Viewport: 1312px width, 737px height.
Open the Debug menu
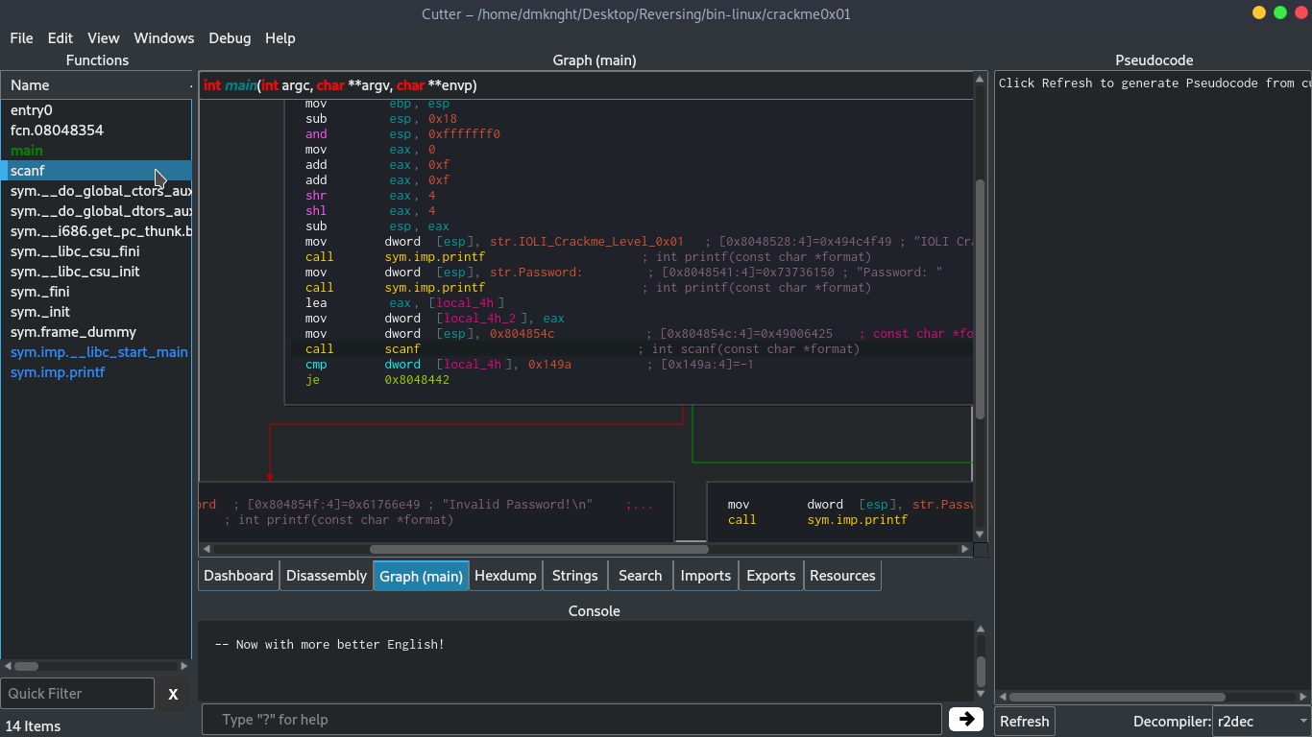pos(230,38)
